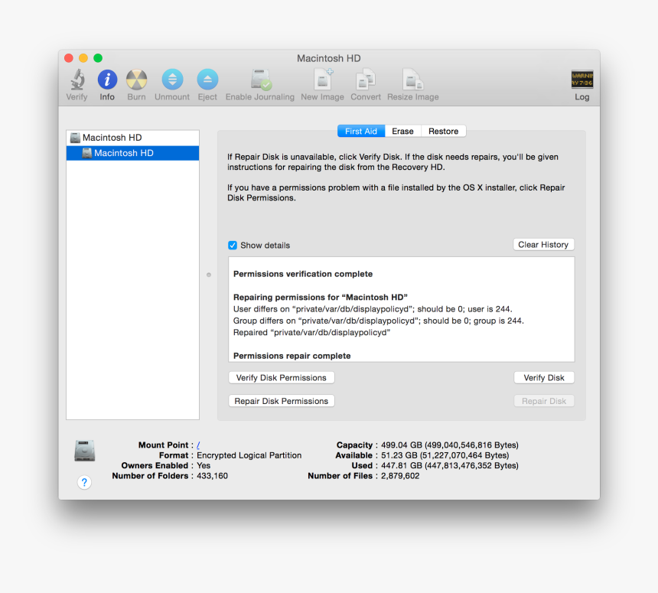Unmount the selected volume
658x593 pixels.
coord(171,80)
